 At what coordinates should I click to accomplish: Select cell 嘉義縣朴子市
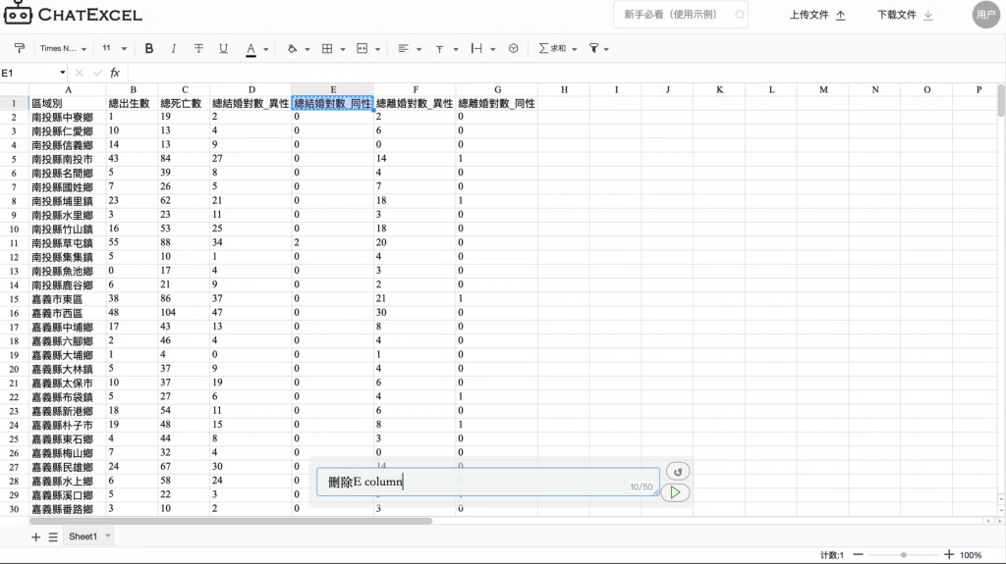click(x=68, y=425)
